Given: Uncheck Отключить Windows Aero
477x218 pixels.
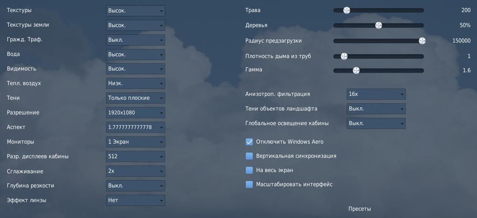Looking at the screenshot, I should tap(249, 142).
